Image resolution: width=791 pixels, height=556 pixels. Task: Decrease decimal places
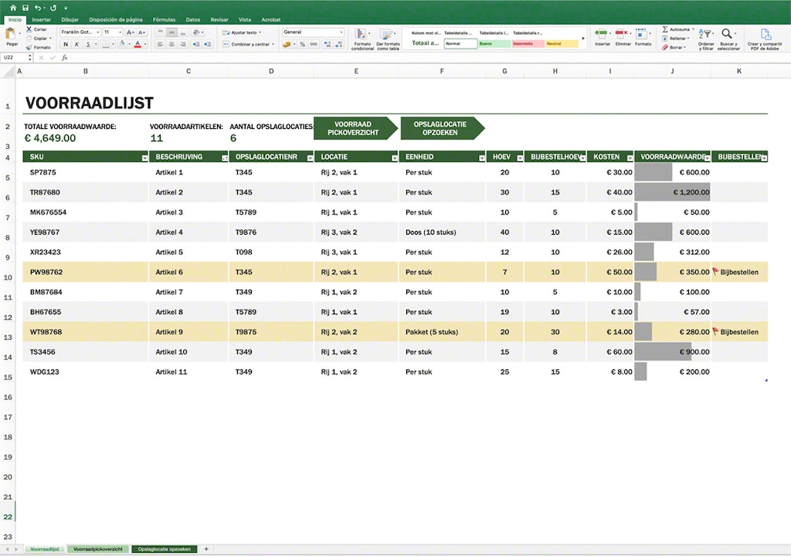[338, 44]
